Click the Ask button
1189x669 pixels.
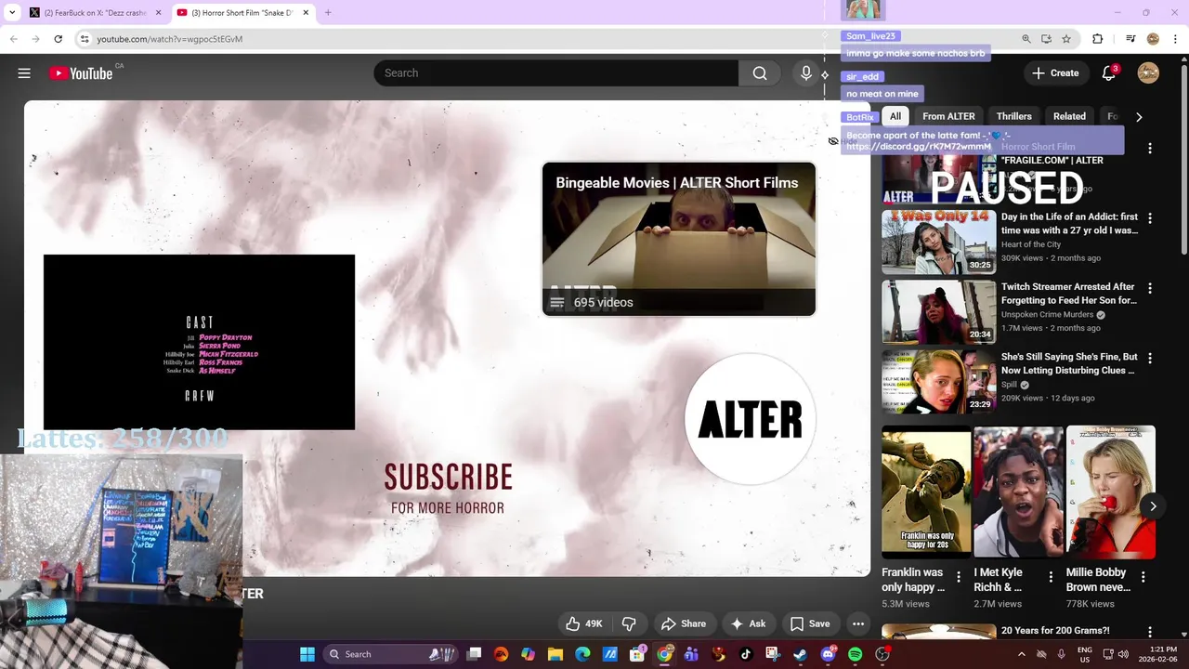click(x=749, y=623)
